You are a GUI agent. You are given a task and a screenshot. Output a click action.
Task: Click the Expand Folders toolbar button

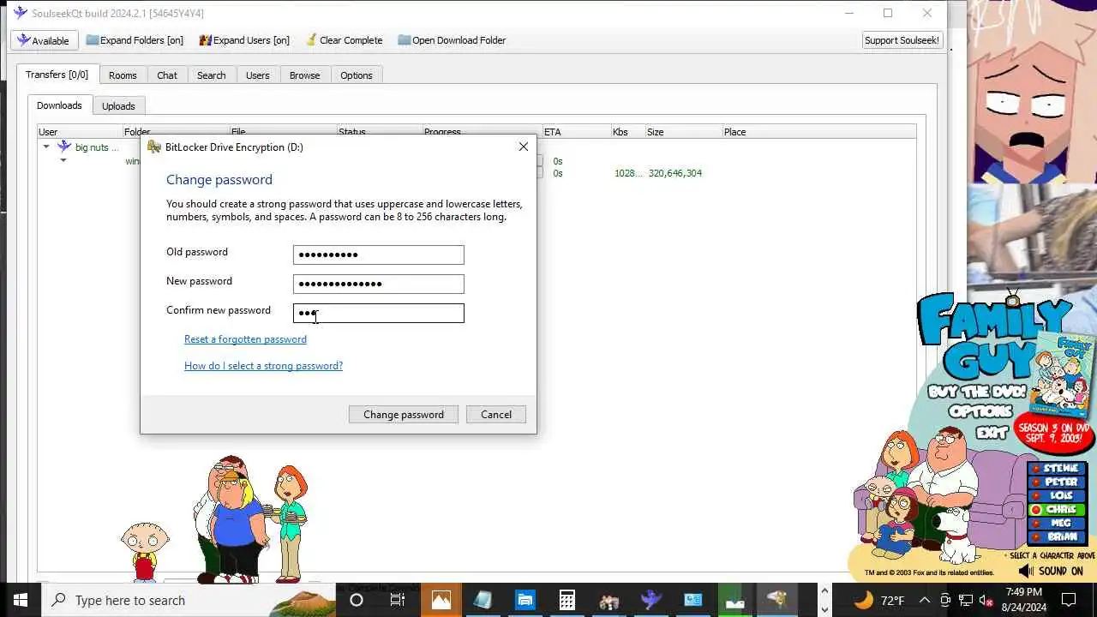(x=135, y=40)
